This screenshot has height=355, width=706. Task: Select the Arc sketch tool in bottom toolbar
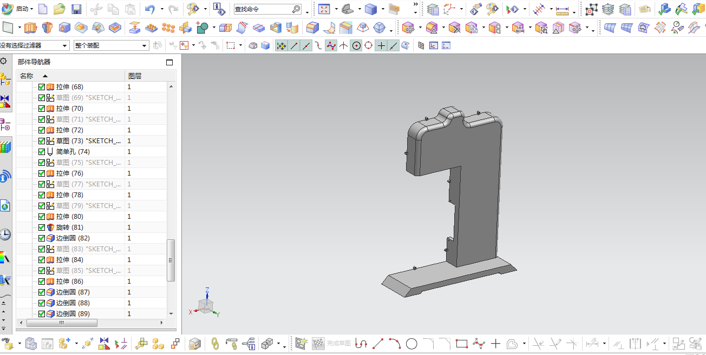point(395,343)
